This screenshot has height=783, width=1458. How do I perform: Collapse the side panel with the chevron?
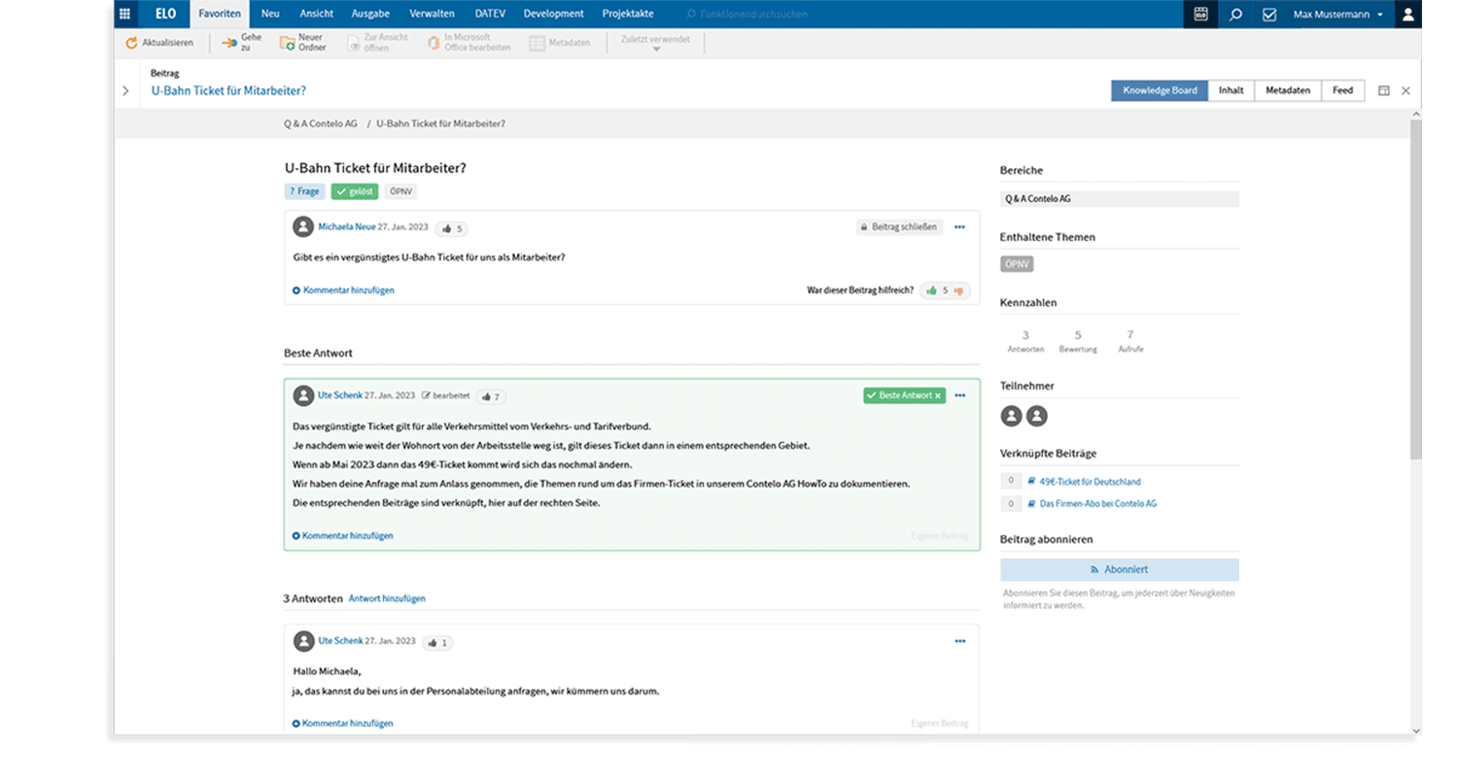click(x=125, y=89)
